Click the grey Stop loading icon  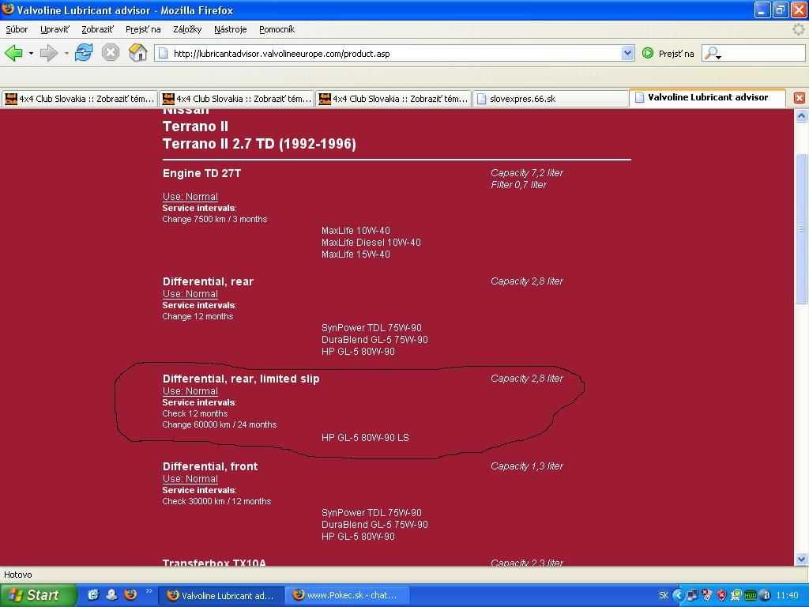pyautogui.click(x=110, y=53)
